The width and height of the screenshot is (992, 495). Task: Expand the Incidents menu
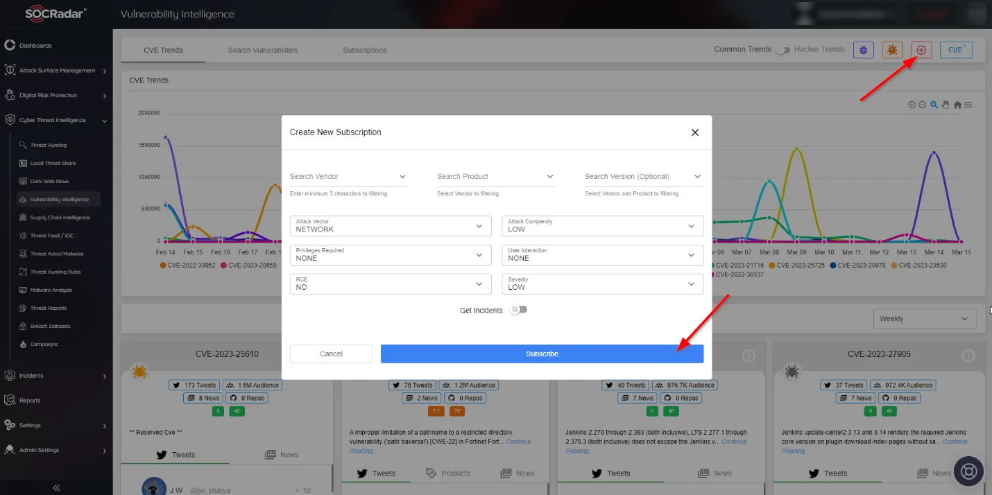click(56, 376)
